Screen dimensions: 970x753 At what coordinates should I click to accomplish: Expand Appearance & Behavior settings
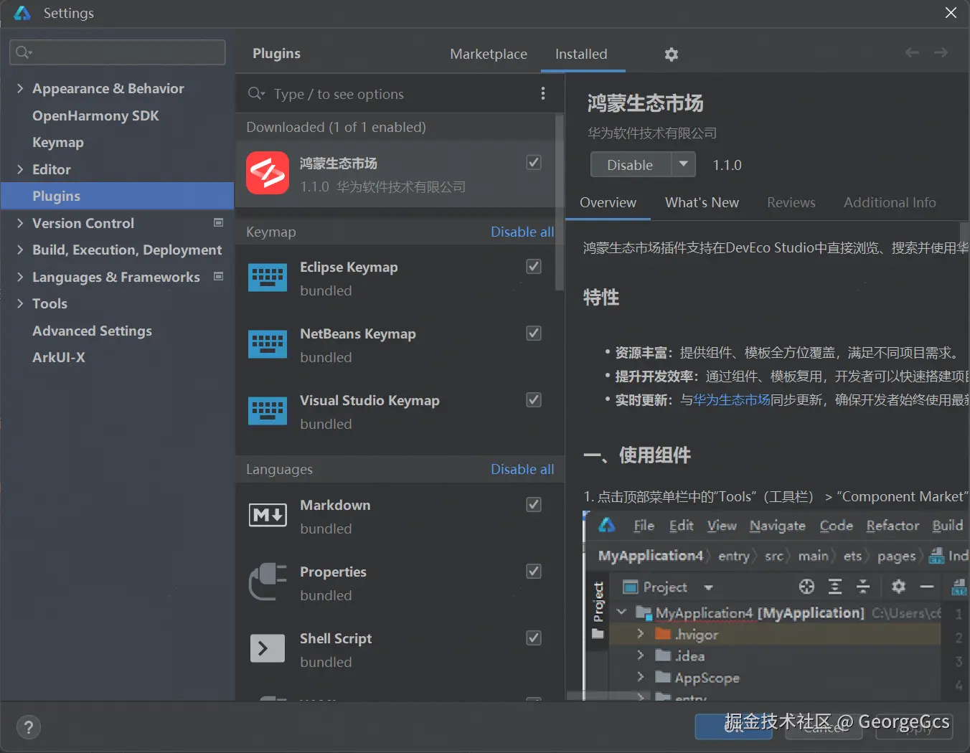click(x=20, y=88)
